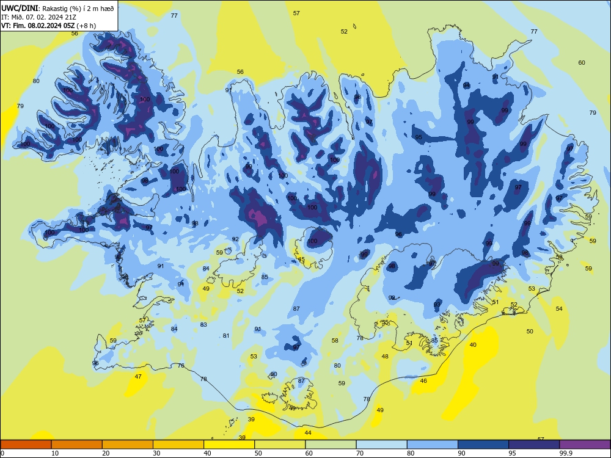The width and height of the screenshot is (611, 458).
Task: Click the purple above-99.9 legend swatch
Action: (585, 445)
